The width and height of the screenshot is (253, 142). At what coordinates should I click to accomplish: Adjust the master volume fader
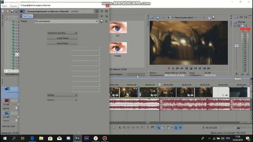[237, 46]
